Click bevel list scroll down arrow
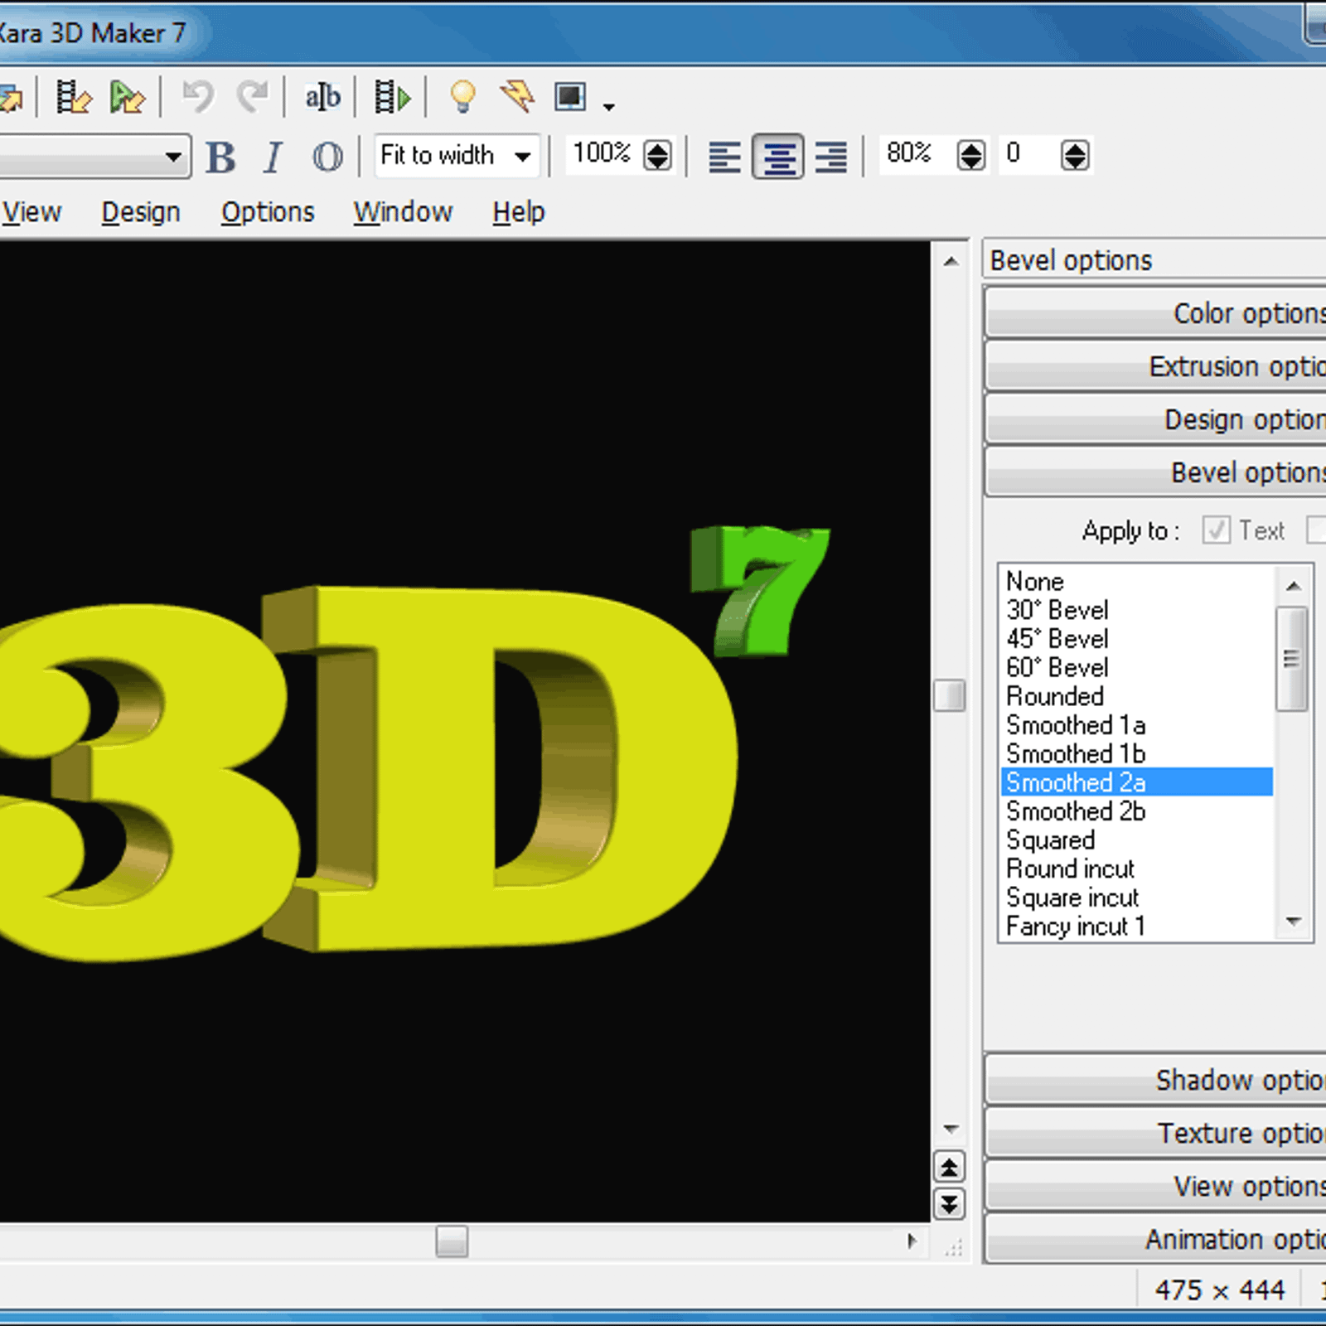The image size is (1326, 1326). click(x=1293, y=922)
